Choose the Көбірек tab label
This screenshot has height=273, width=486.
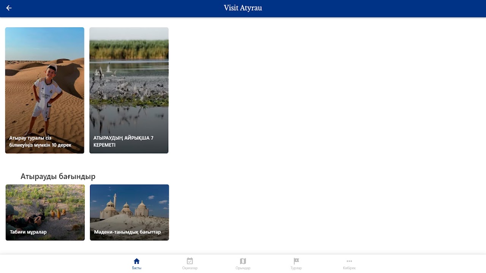click(349, 268)
